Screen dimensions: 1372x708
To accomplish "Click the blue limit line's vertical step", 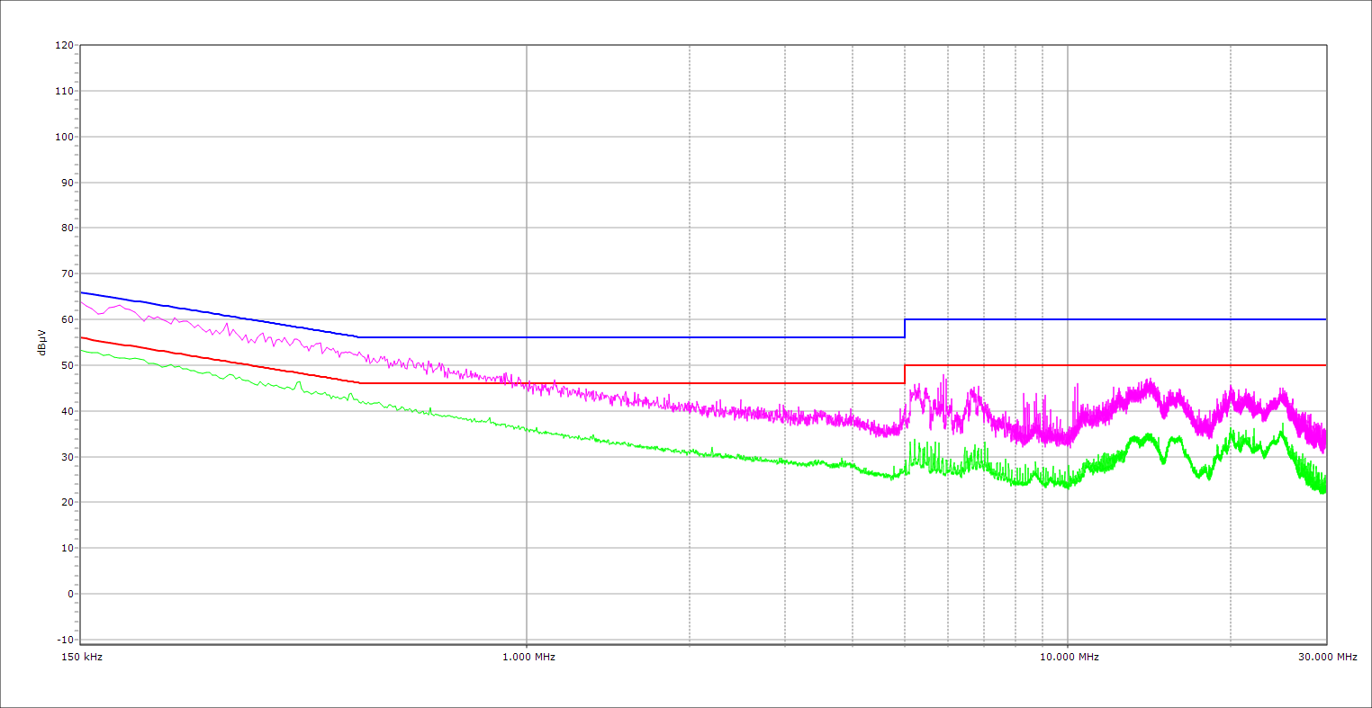I will (905, 328).
